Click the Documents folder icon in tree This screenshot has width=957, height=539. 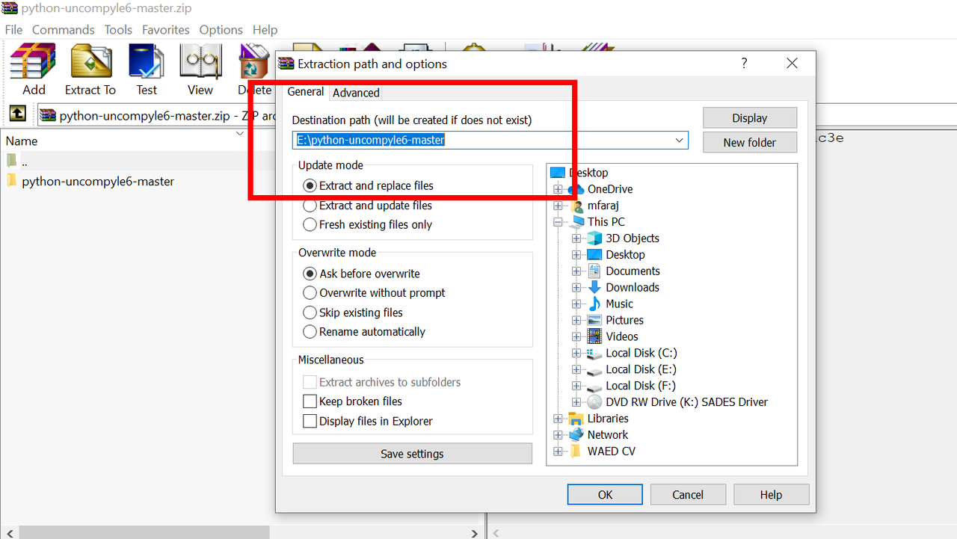(594, 271)
